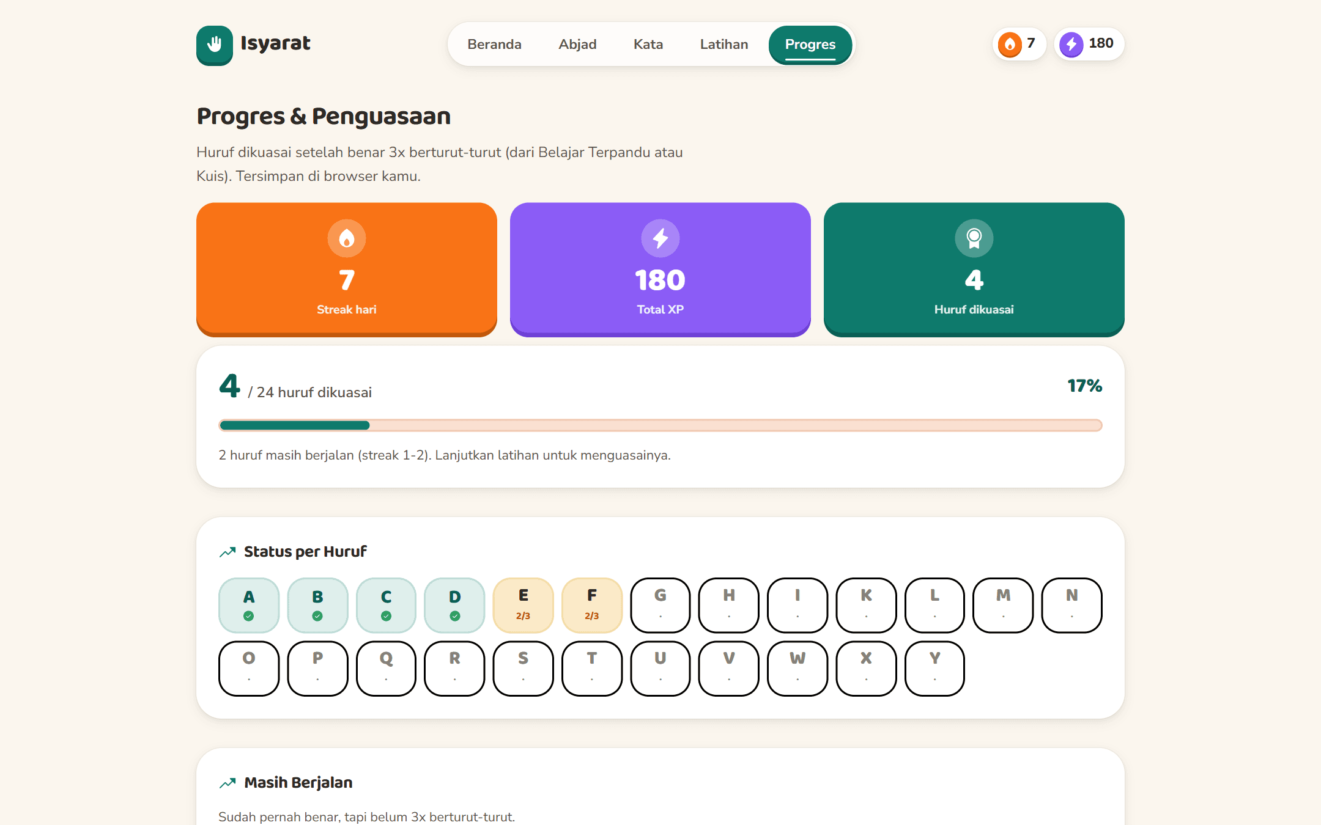1321x825 pixels.
Task: Switch to the Abjad tab
Action: click(x=577, y=44)
